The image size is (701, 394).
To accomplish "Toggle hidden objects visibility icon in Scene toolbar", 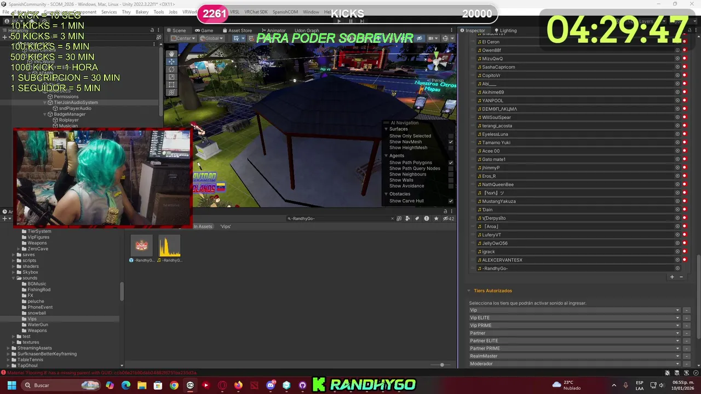I will tap(420, 38).
